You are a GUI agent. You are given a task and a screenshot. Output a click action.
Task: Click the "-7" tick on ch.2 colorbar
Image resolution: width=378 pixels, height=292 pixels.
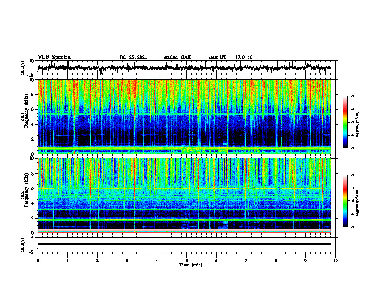coord(352,227)
